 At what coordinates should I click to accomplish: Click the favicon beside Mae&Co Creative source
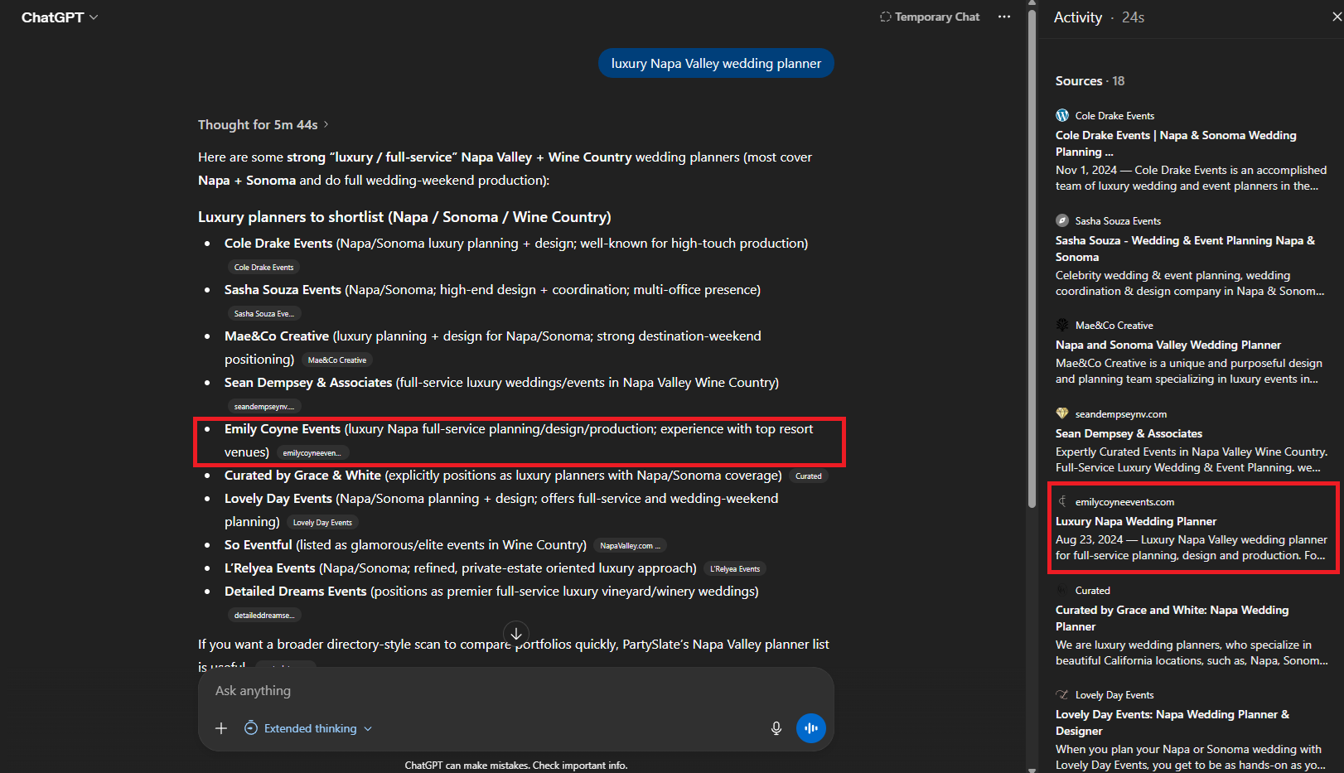[1062, 325]
